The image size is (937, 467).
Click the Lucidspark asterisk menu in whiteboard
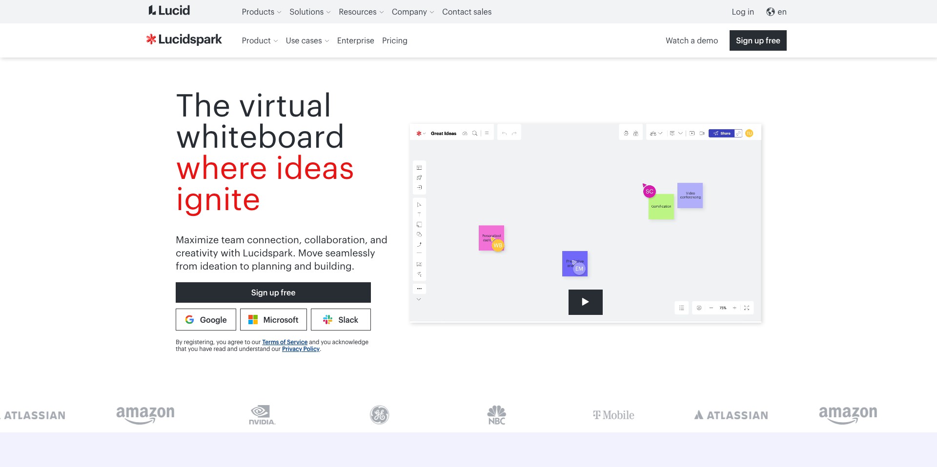tap(421, 133)
